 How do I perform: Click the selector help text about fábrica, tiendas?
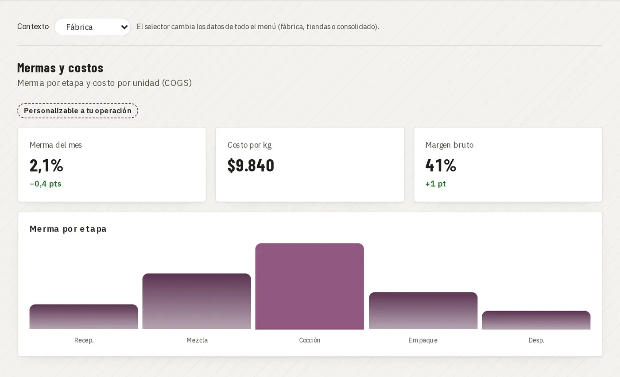(258, 27)
